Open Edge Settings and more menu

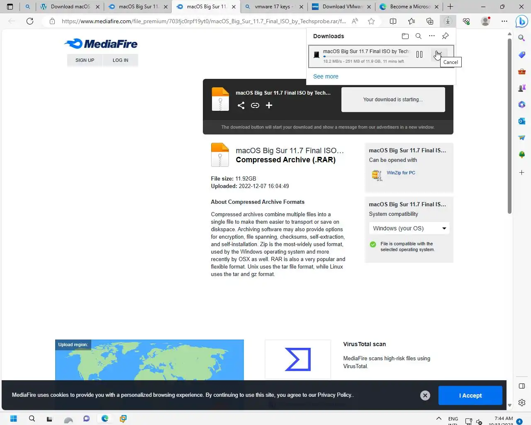click(x=504, y=21)
